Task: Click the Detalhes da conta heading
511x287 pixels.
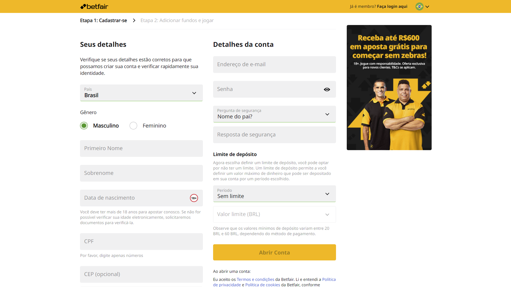Action: click(x=243, y=44)
